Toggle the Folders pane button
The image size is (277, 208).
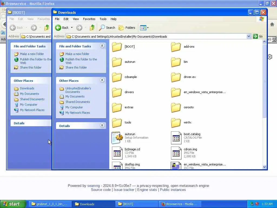[x=127, y=28]
